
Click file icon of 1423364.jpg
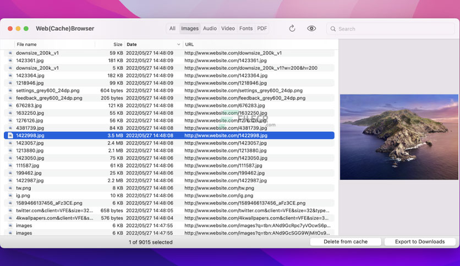point(10,76)
